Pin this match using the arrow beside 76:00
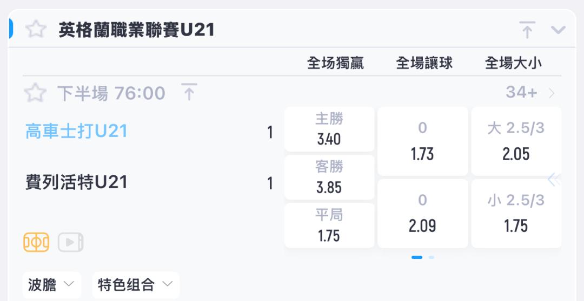 (189, 93)
